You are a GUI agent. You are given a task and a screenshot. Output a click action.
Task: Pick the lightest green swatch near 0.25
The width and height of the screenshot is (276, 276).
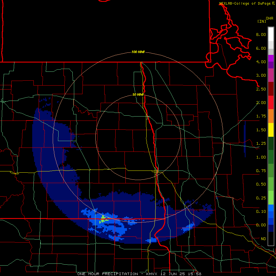click(x=271, y=198)
